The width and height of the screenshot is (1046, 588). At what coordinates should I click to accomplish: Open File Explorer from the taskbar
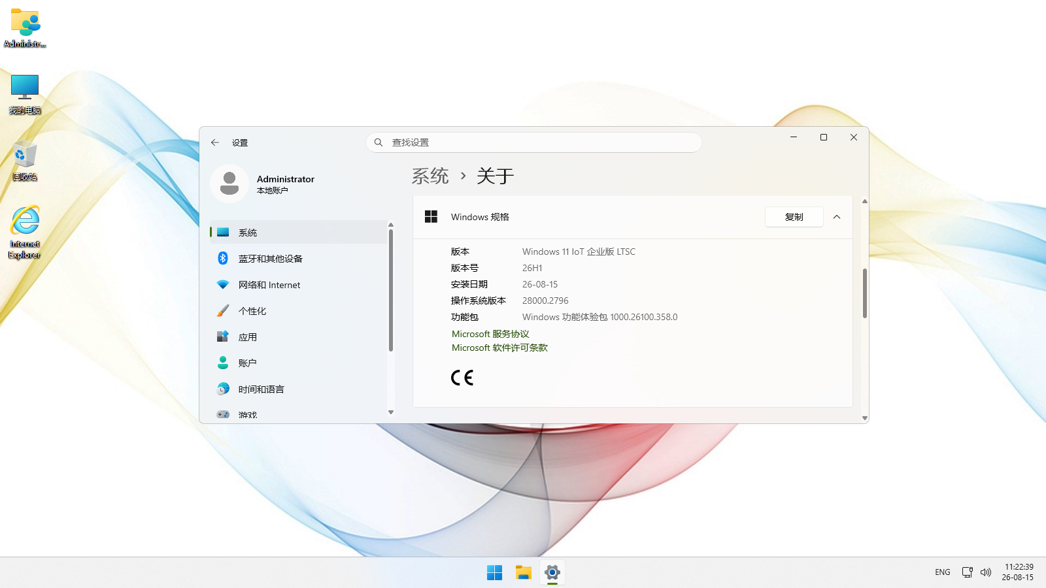point(524,572)
